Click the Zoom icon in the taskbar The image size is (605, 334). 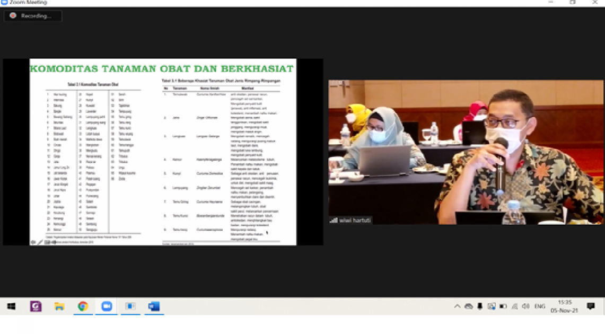point(107,306)
